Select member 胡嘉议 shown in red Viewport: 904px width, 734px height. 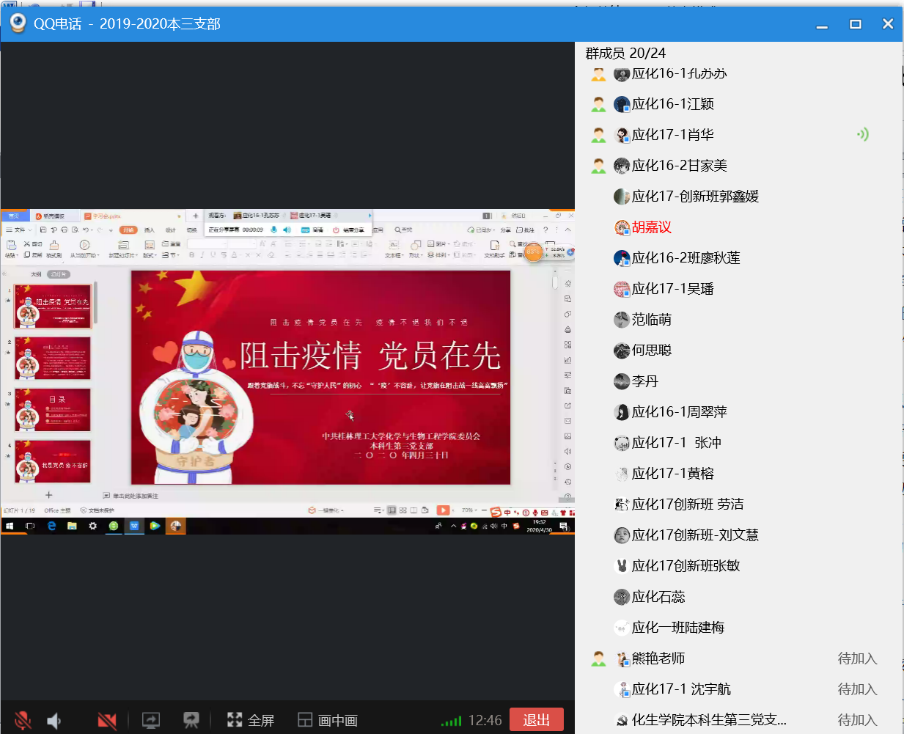[651, 227]
